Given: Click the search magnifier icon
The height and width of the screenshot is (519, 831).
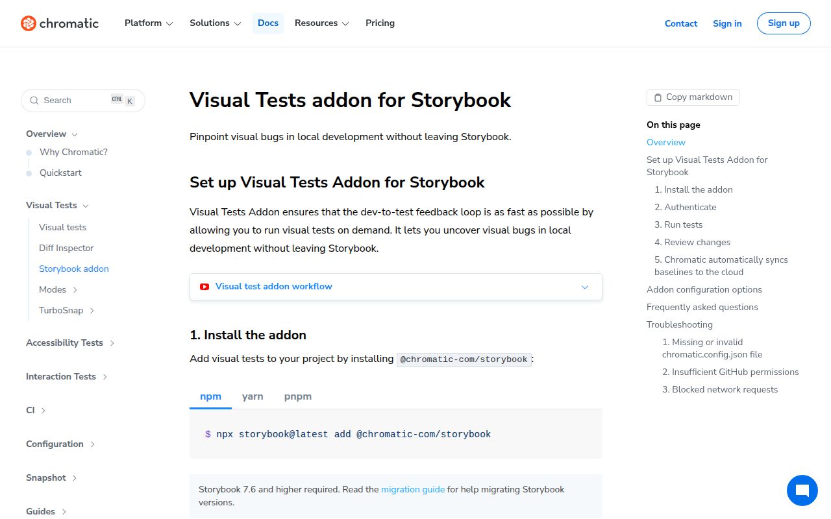Looking at the screenshot, I should (x=34, y=101).
